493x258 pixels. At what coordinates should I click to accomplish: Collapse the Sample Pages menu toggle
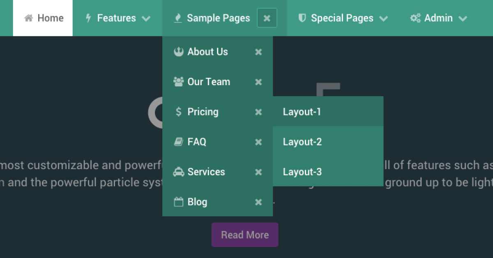click(267, 18)
